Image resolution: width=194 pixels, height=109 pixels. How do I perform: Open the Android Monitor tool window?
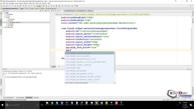(x=8, y=97)
